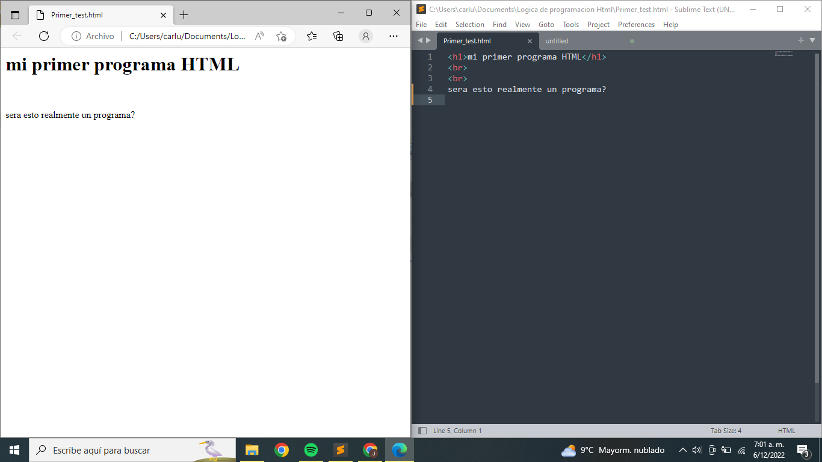822x462 pixels.
Task: Switch to the untitled tab in Sublime
Action: point(589,41)
